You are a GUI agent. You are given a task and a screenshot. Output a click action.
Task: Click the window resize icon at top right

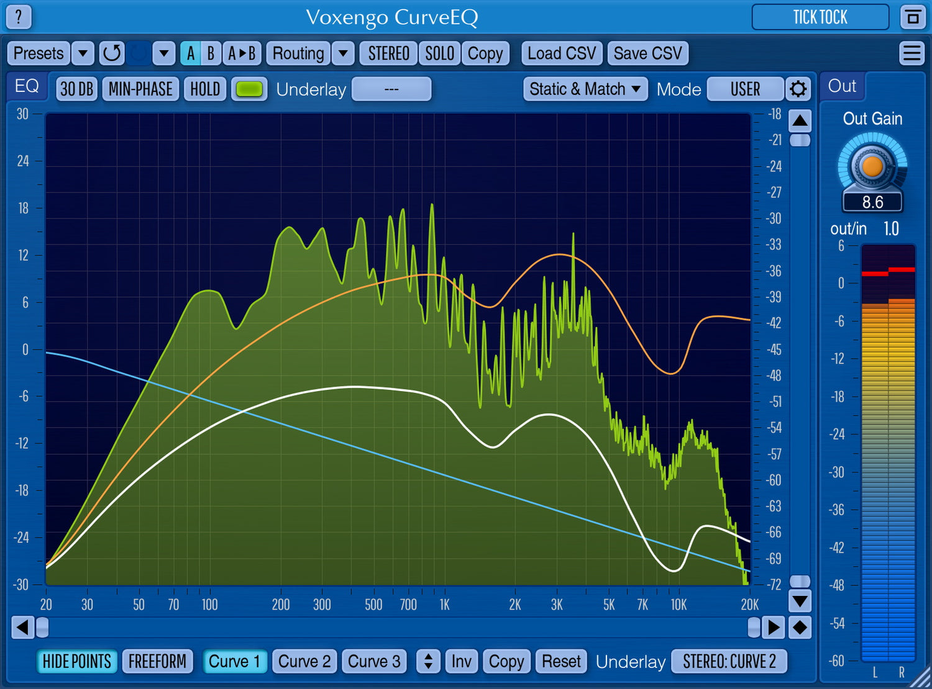tap(912, 17)
